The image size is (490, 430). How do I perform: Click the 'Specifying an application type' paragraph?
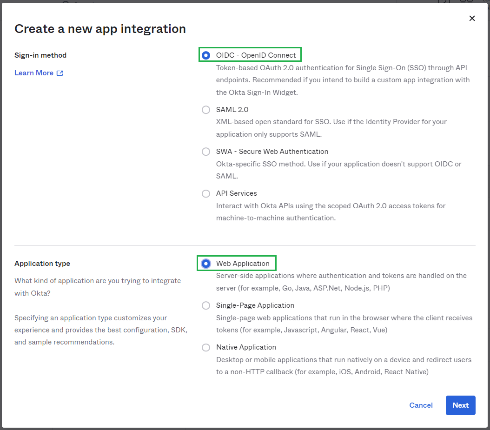pyautogui.click(x=100, y=330)
